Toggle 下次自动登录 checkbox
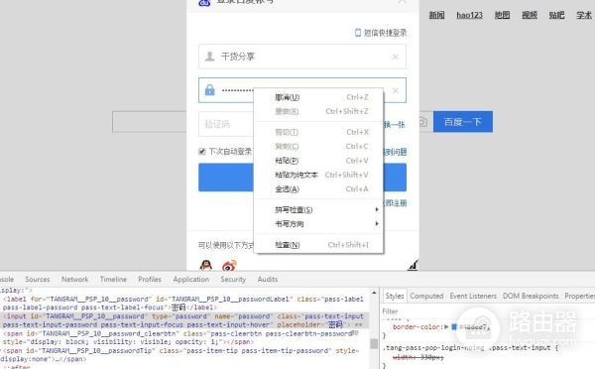Viewport: 595px width, 369px height. 202,152
